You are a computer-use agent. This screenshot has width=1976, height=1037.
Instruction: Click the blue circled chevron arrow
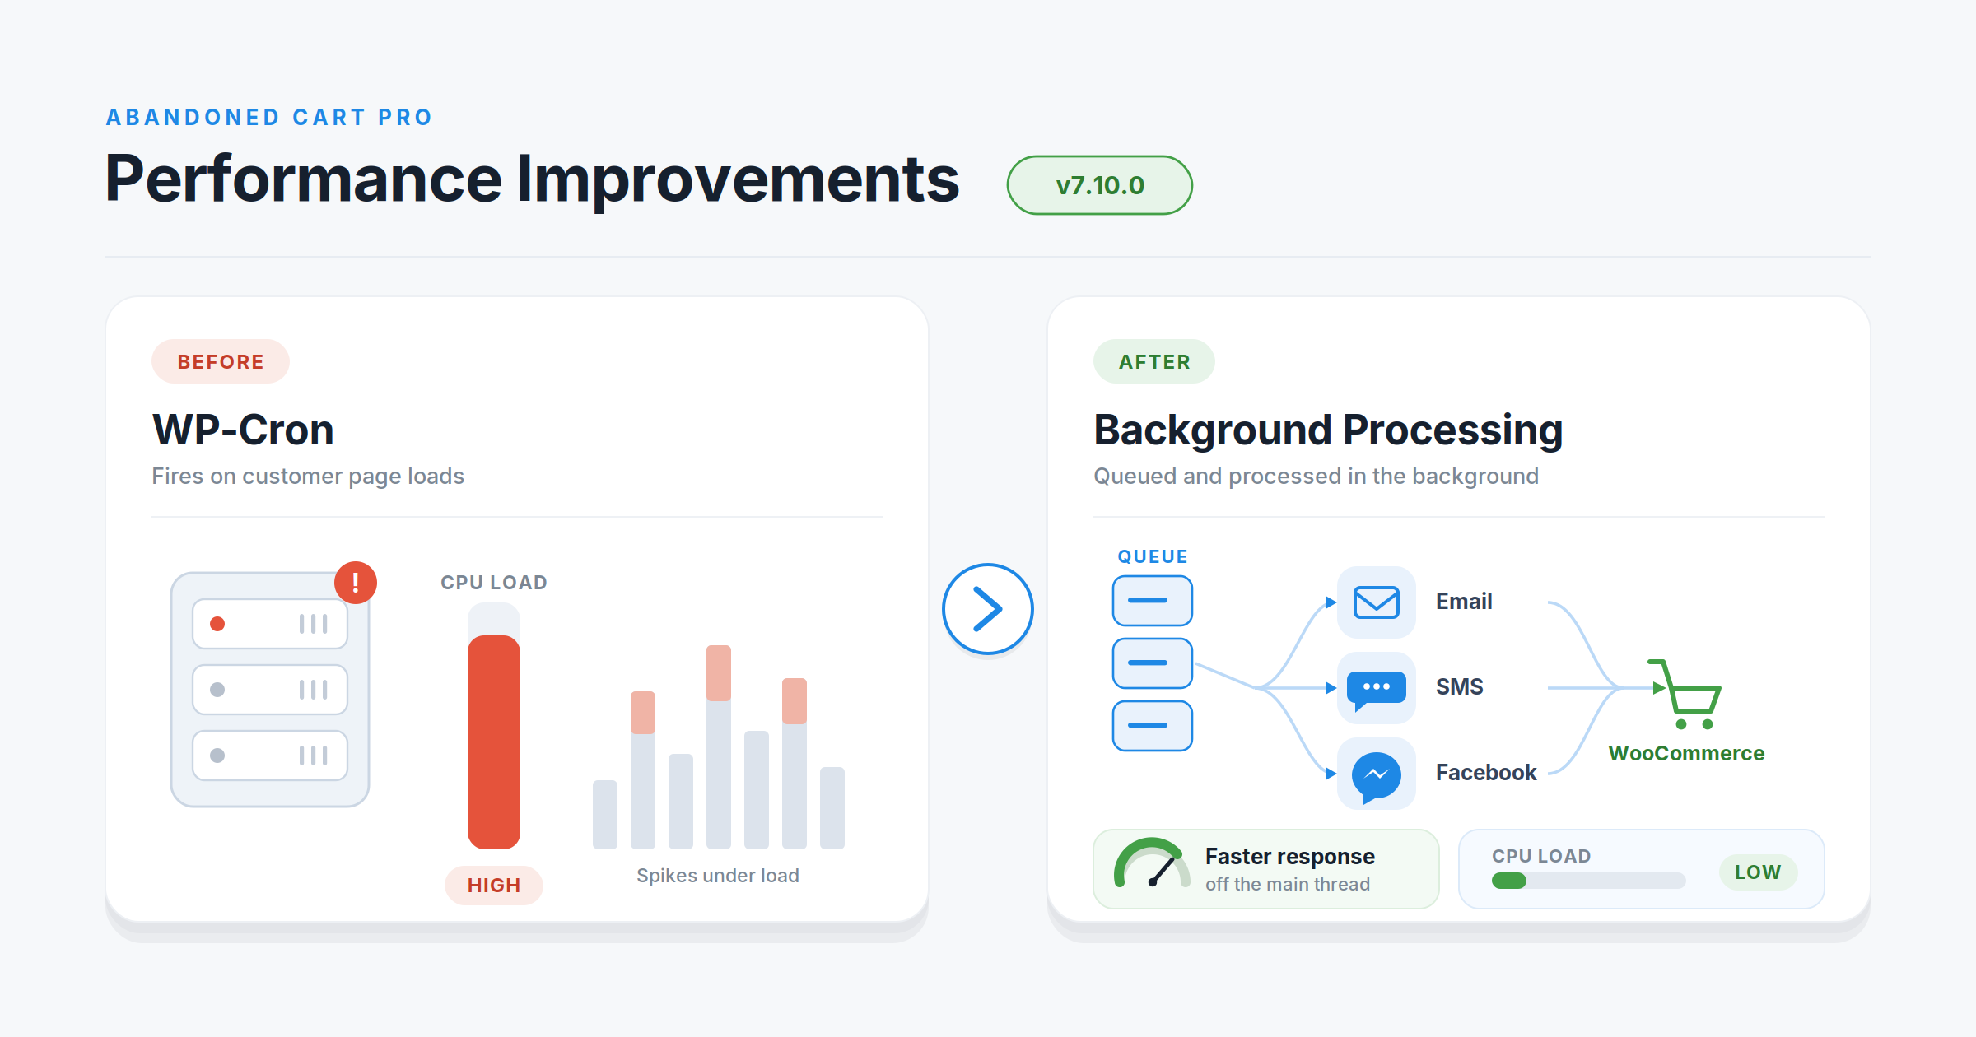988,609
